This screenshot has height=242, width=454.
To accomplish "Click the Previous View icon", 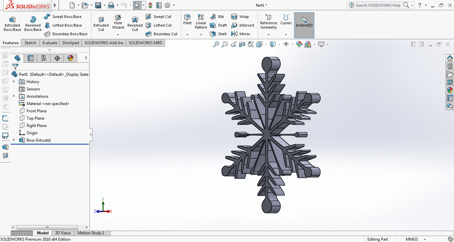I will (233, 44).
